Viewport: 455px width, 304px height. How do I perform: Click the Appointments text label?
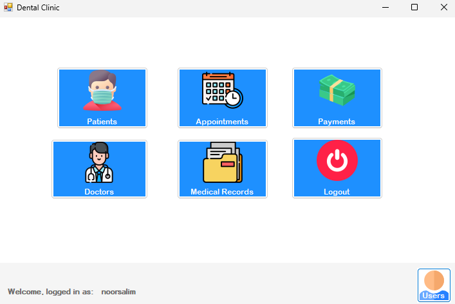(222, 121)
